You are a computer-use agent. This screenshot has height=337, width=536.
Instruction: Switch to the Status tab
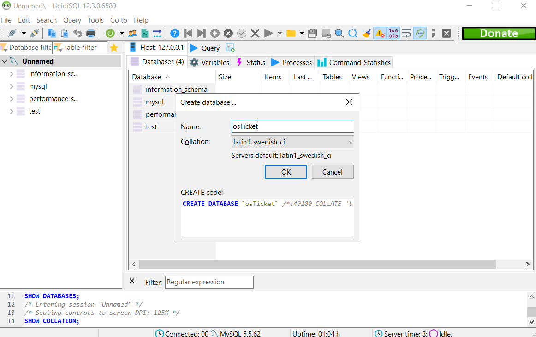pos(250,63)
